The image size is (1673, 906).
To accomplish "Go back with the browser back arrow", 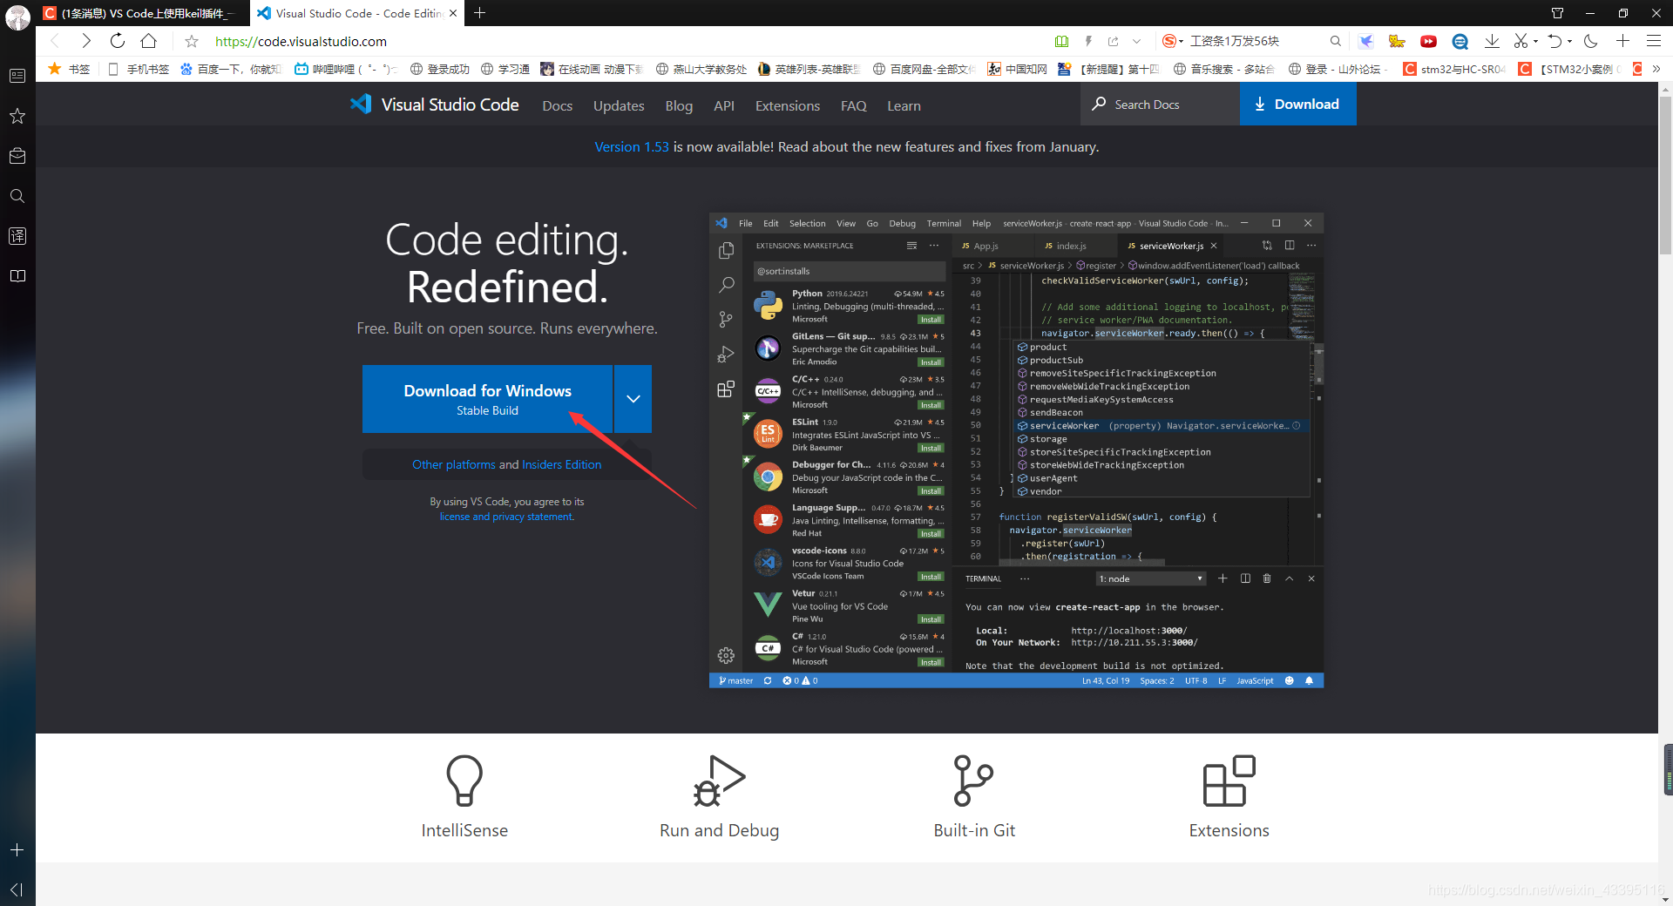I will 54,41.
